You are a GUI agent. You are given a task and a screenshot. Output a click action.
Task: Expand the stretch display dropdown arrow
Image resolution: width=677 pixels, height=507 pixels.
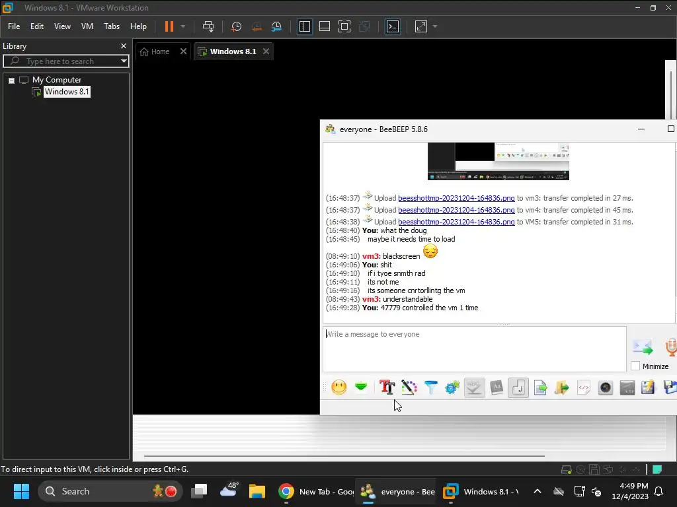click(435, 26)
